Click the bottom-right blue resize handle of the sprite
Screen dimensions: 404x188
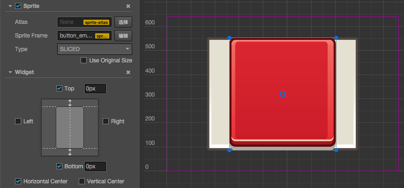tap(336, 150)
